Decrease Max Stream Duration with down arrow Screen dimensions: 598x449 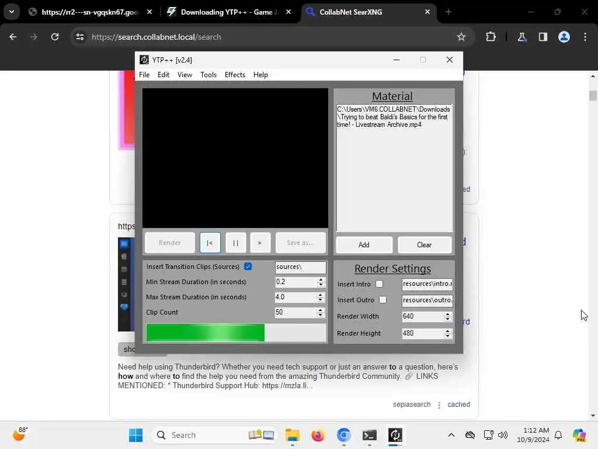click(x=321, y=300)
